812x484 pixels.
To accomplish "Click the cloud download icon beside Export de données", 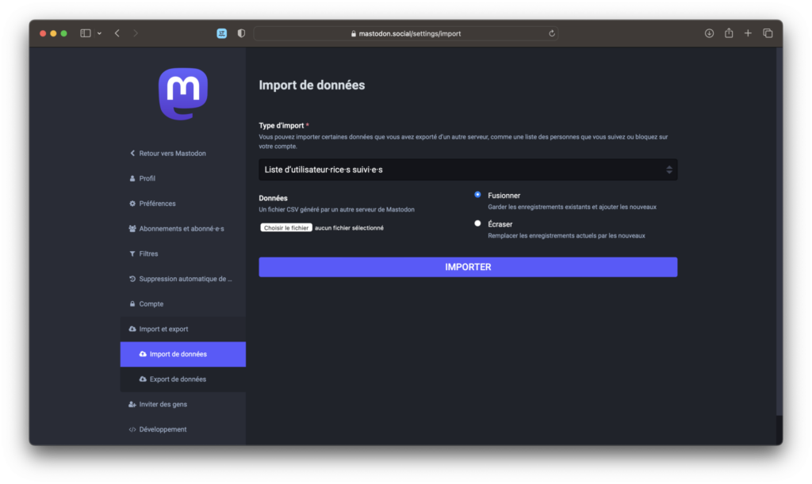I will coord(143,379).
